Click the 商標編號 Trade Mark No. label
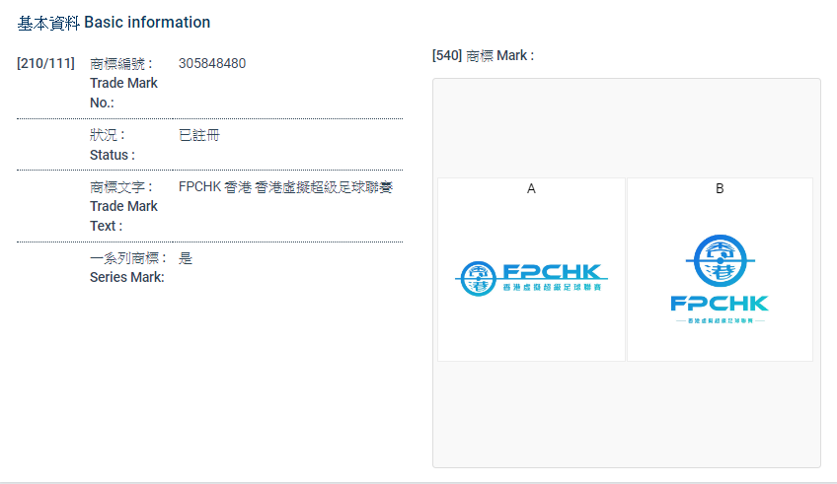Screen dimensions: 837x484 point(123,83)
